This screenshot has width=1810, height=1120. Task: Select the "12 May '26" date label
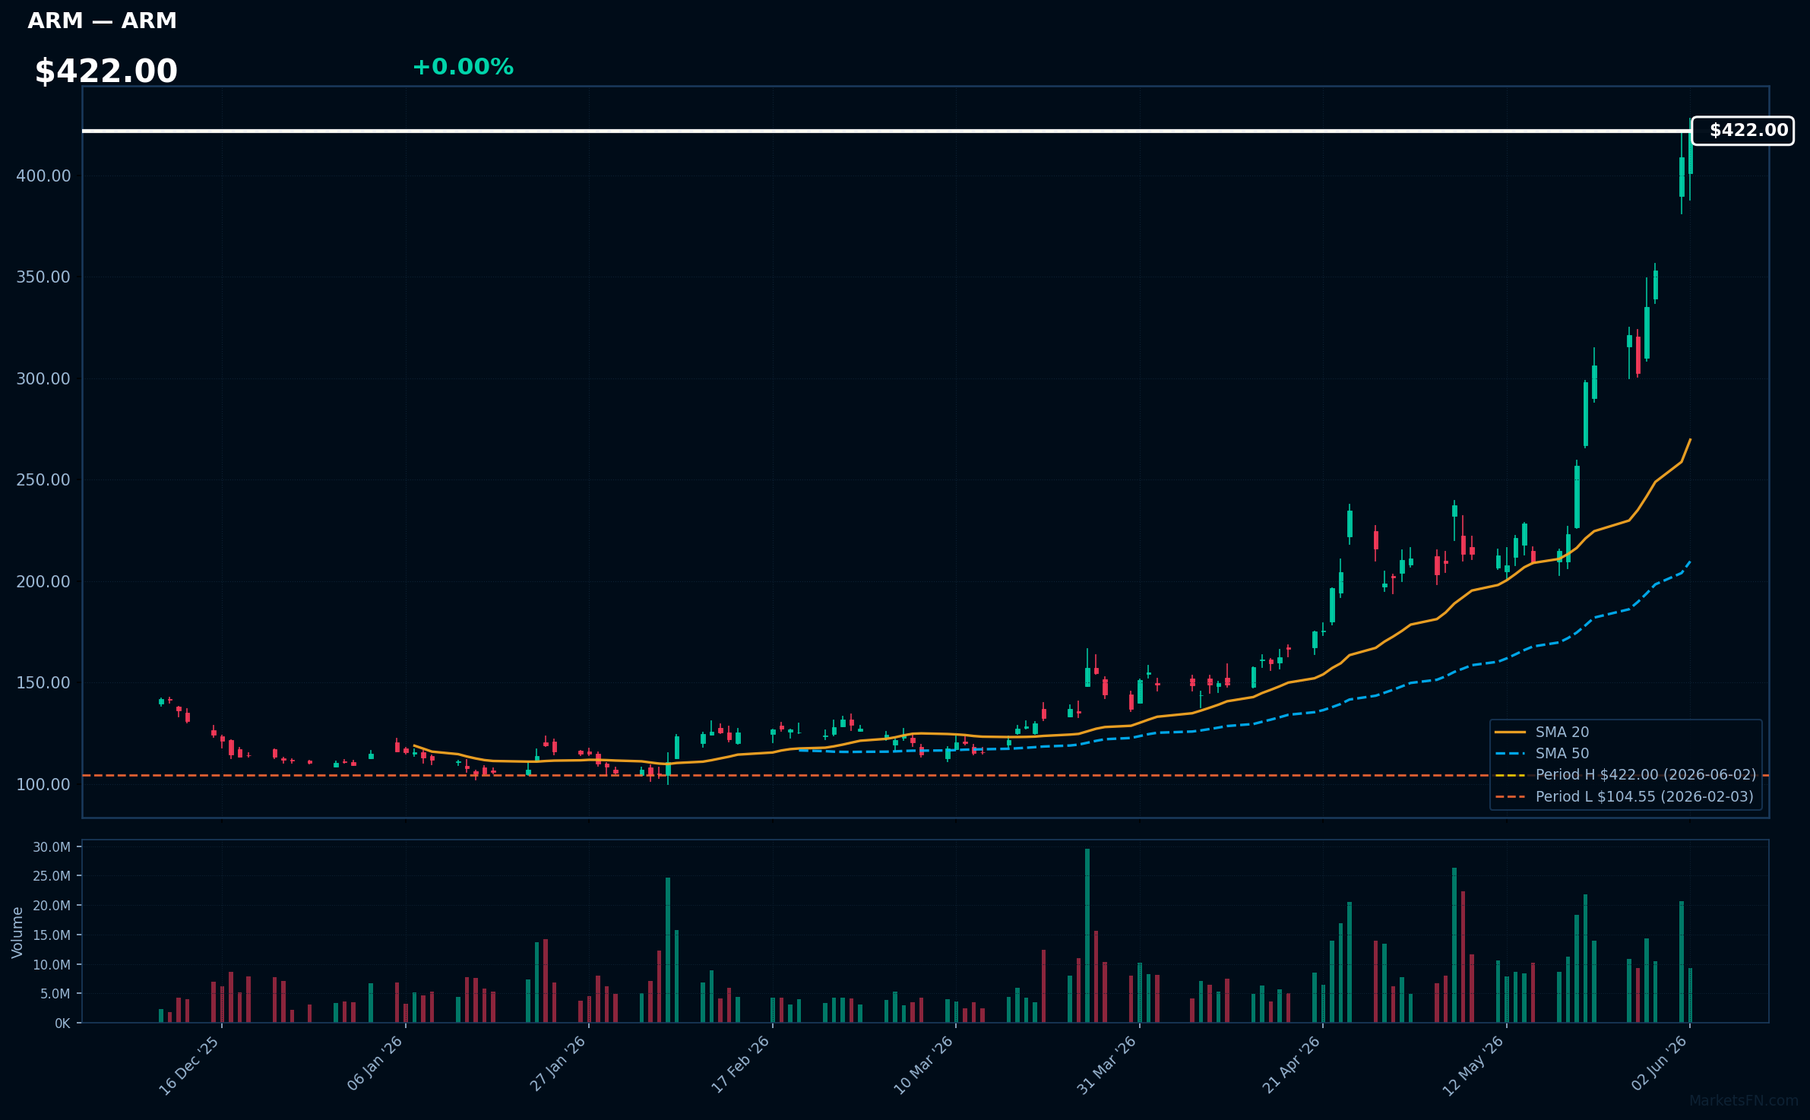[1474, 1065]
